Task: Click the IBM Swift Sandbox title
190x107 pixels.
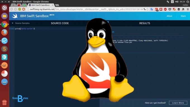Action: (34, 16)
